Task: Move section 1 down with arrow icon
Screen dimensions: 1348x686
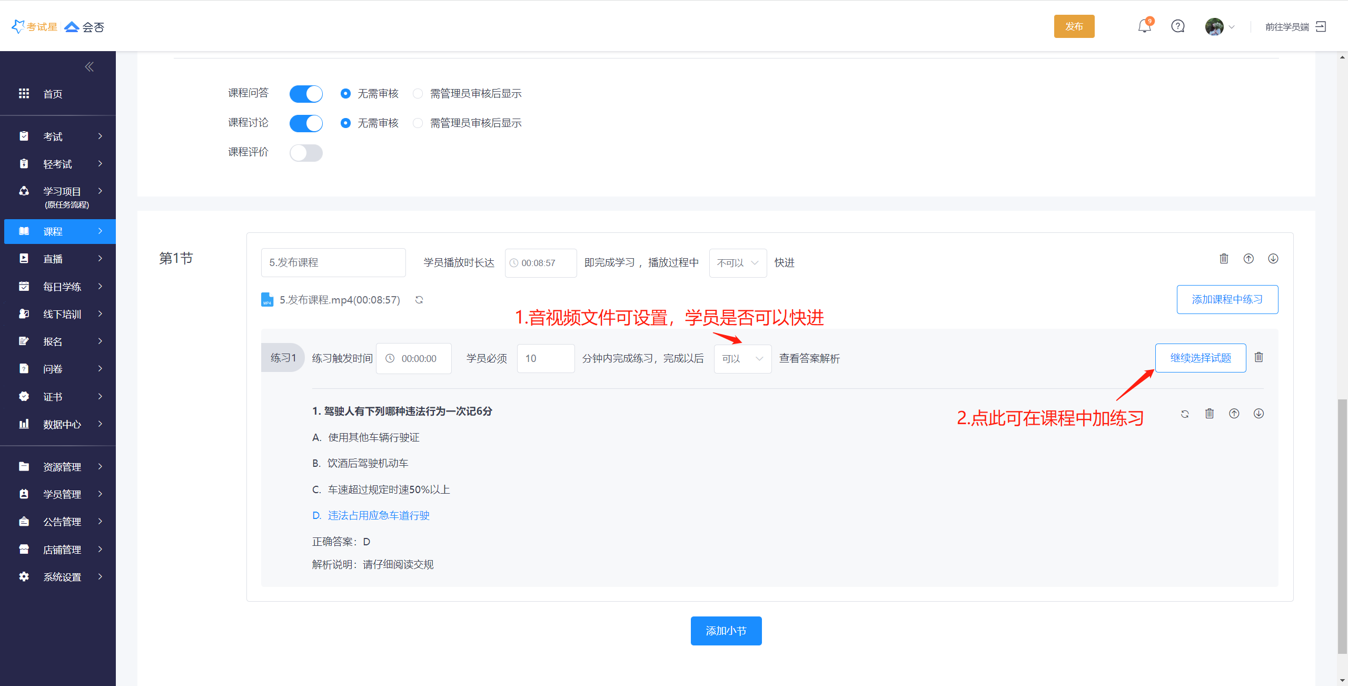Action: tap(1273, 259)
